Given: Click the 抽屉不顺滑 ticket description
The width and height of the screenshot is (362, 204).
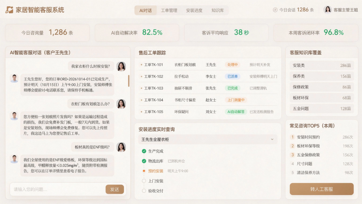Looking at the screenshot, I should 183,88.
